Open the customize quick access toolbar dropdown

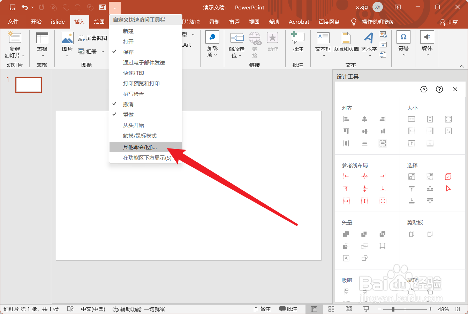pyautogui.click(x=115, y=7)
